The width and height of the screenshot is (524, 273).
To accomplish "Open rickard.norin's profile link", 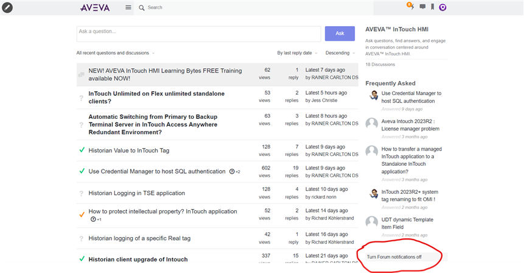I will click(x=324, y=197).
